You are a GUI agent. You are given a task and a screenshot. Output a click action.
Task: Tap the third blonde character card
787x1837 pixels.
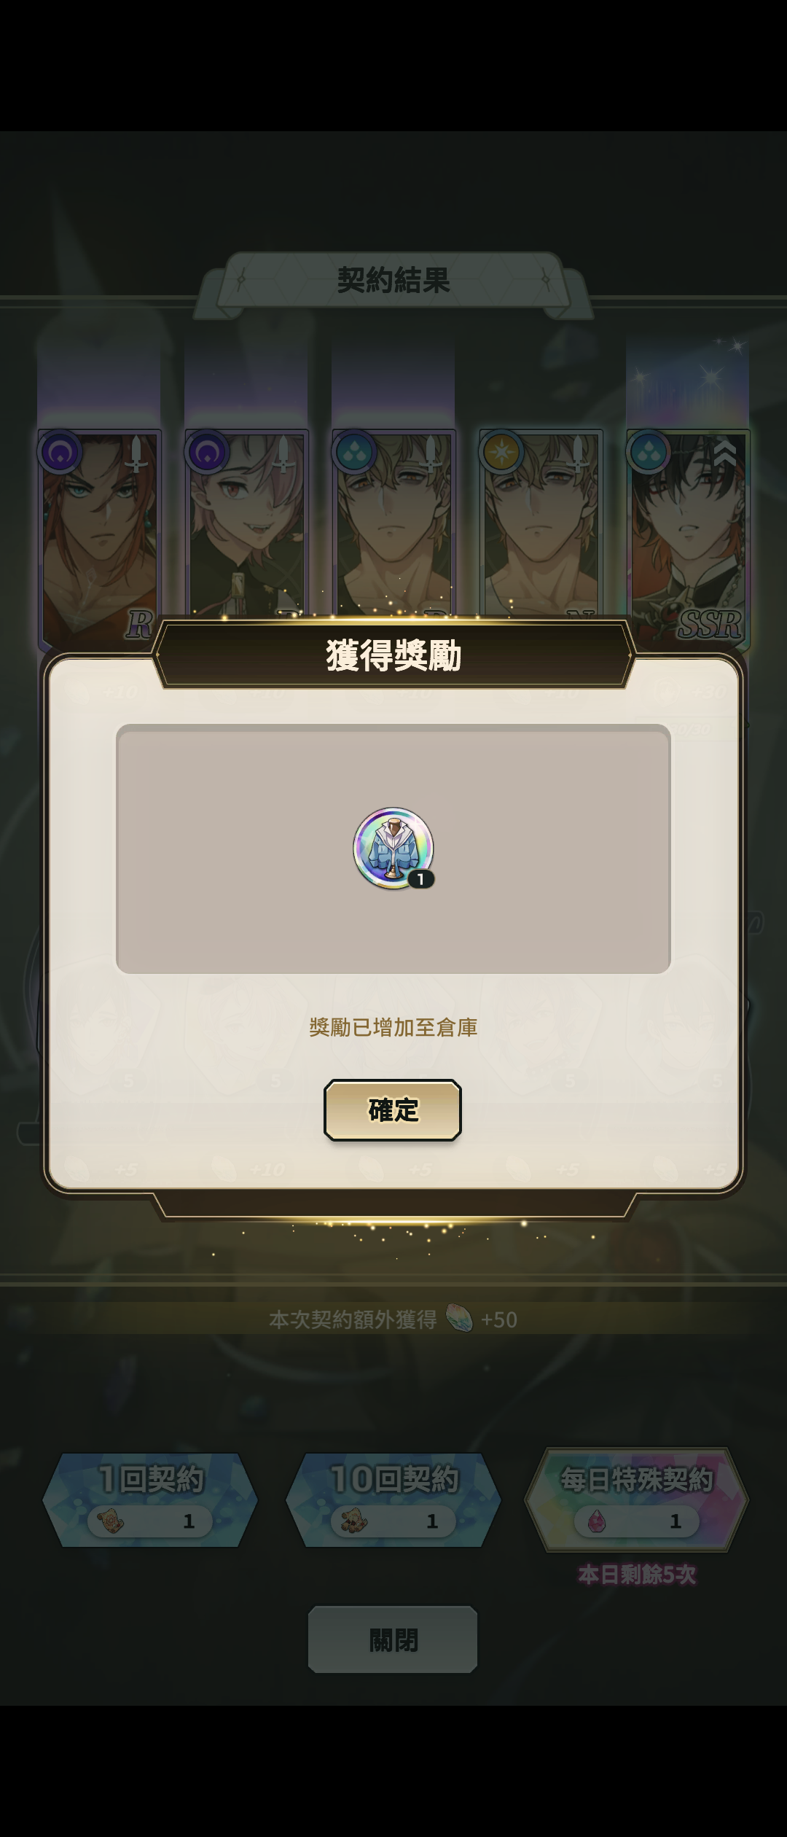[393, 523]
